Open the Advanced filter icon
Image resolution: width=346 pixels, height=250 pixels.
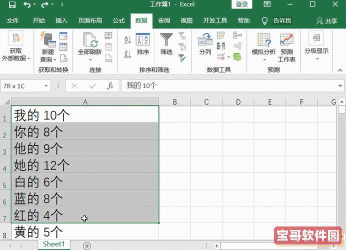pos(182,58)
